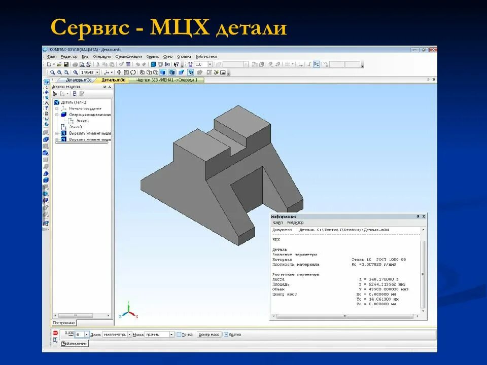Open the Сервис menu
The image size is (487, 365).
[x=153, y=56]
